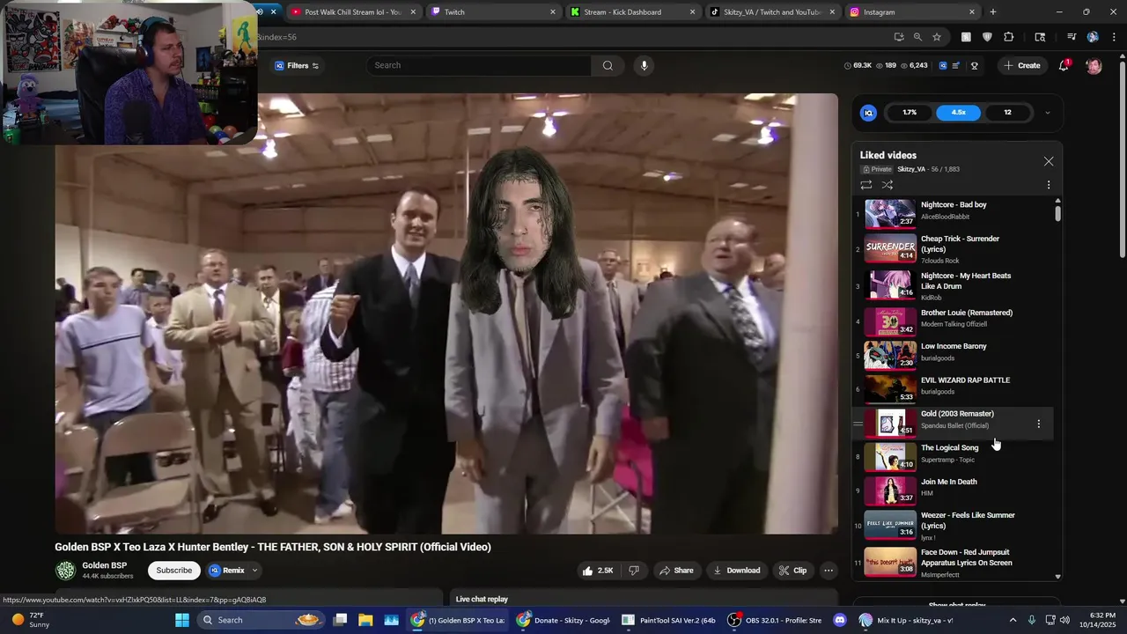The image size is (1127, 634).
Task: Open the Filters dropdown
Action: (x=297, y=65)
